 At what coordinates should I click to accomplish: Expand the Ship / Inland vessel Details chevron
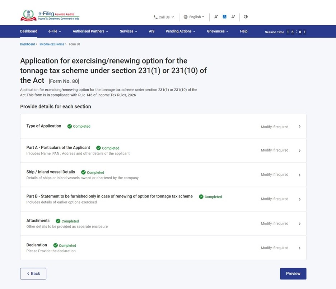299,175
